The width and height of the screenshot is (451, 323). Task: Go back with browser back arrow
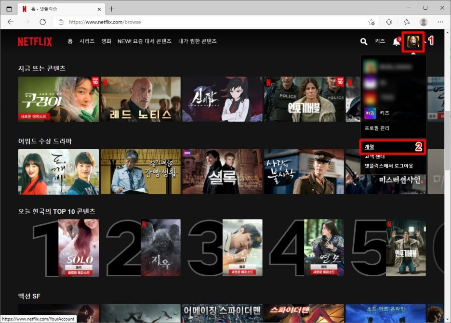11,22
